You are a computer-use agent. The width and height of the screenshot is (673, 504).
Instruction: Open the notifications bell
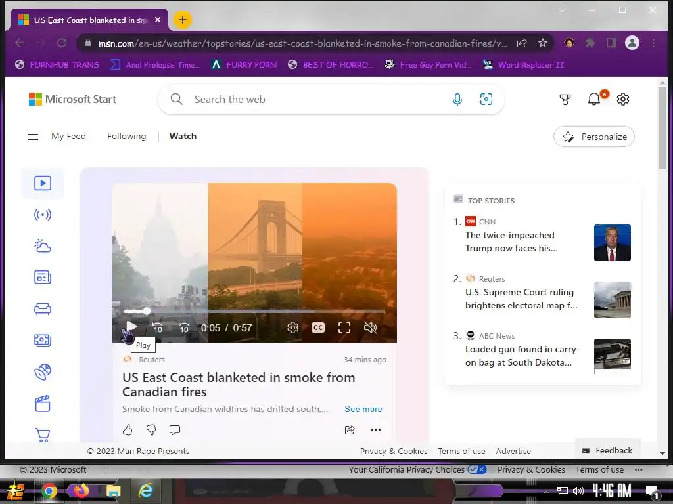(594, 100)
